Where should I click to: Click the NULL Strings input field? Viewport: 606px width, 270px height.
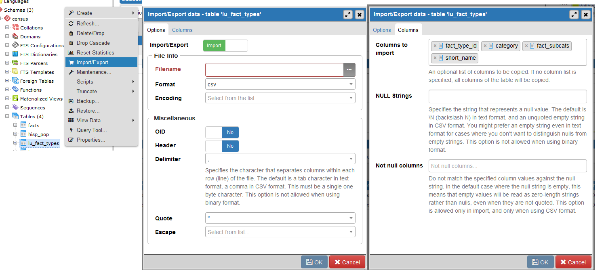(507, 96)
